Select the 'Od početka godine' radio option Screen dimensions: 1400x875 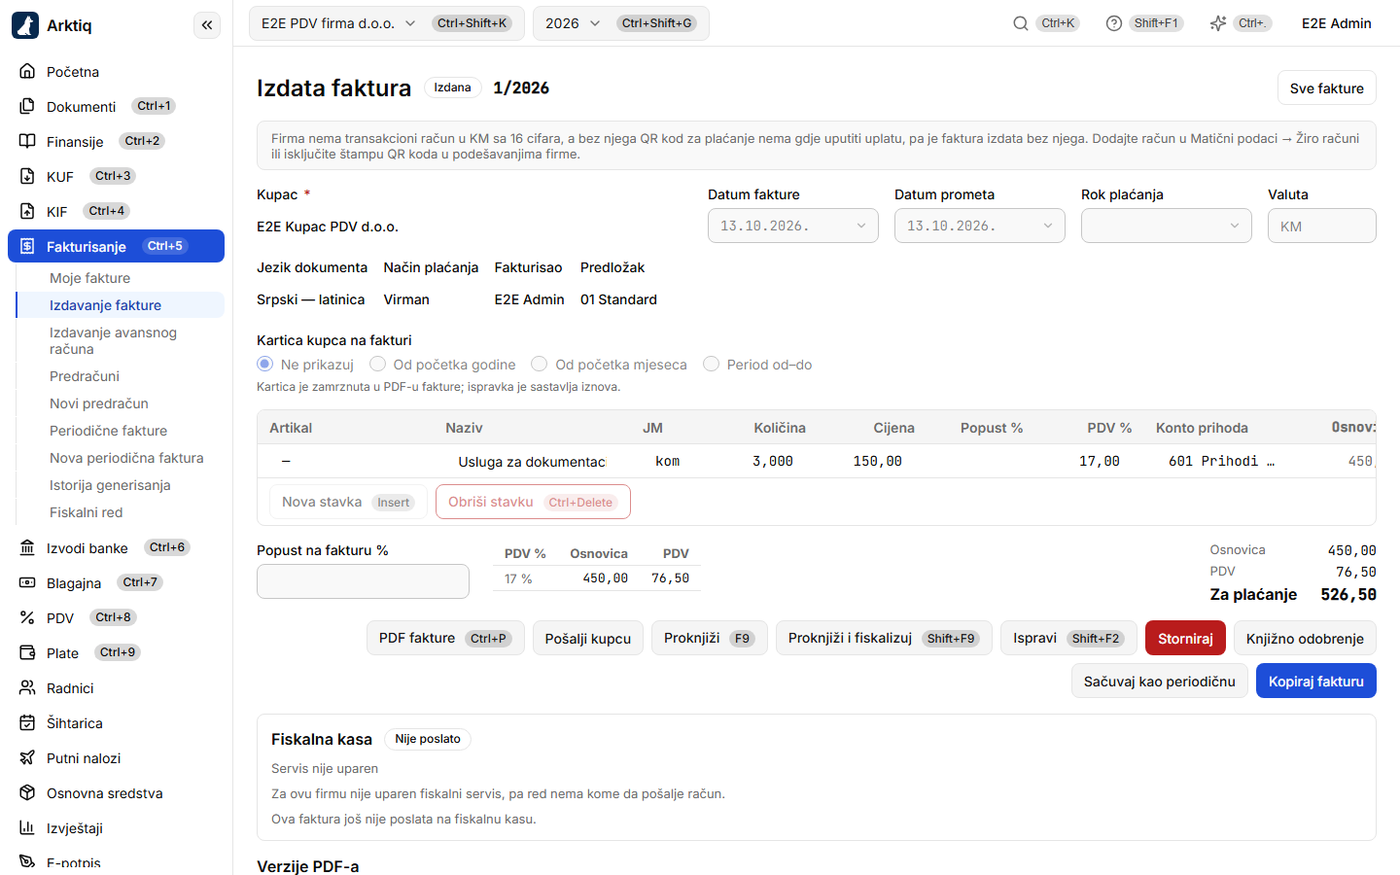tap(377, 364)
